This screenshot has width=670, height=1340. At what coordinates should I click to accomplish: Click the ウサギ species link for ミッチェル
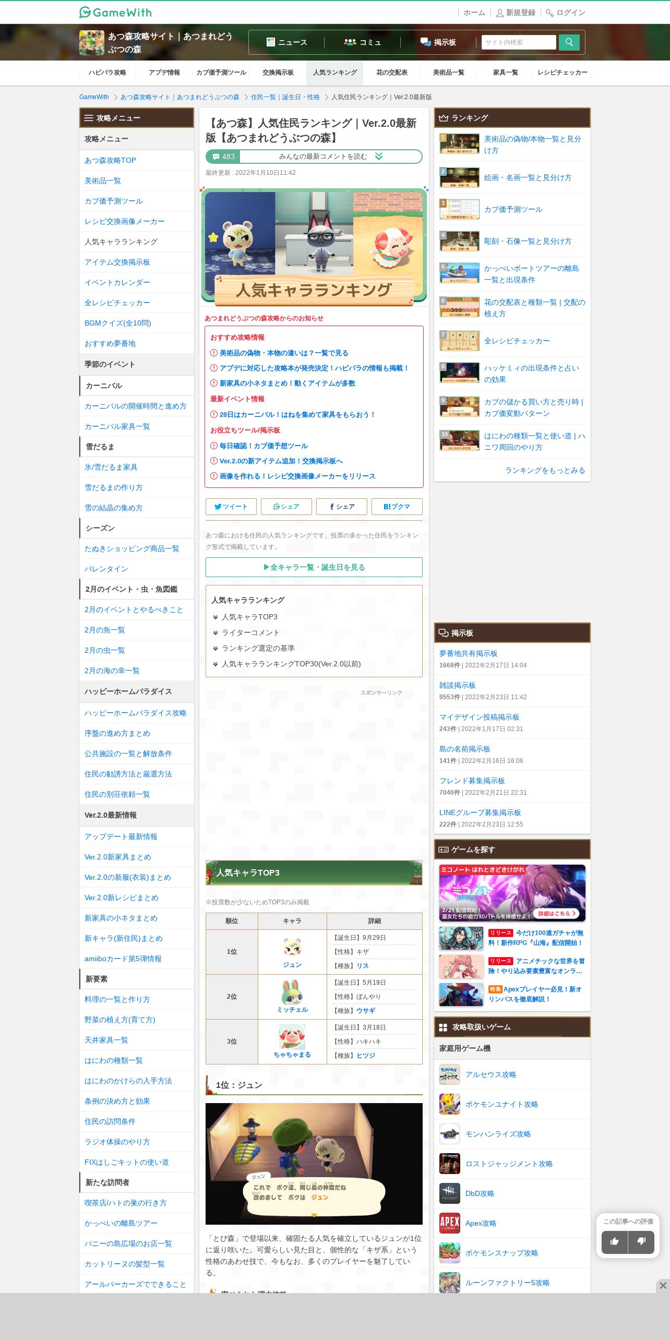(366, 1011)
